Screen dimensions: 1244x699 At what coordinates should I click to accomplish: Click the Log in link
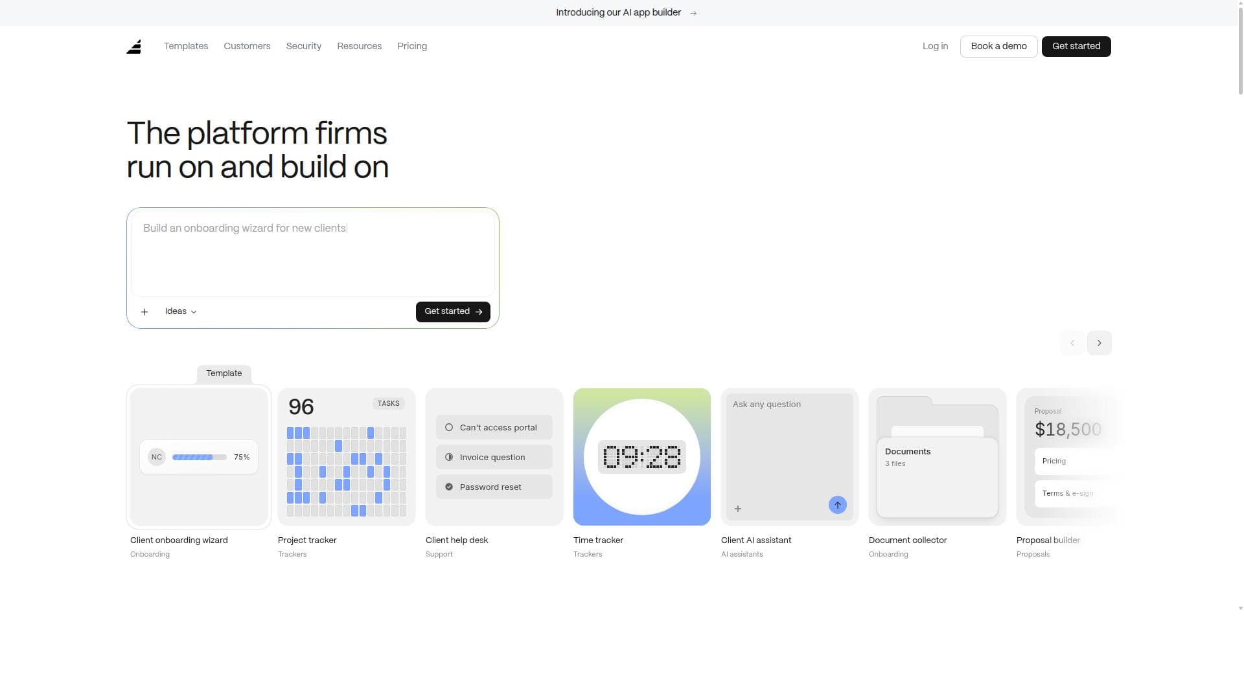[935, 46]
